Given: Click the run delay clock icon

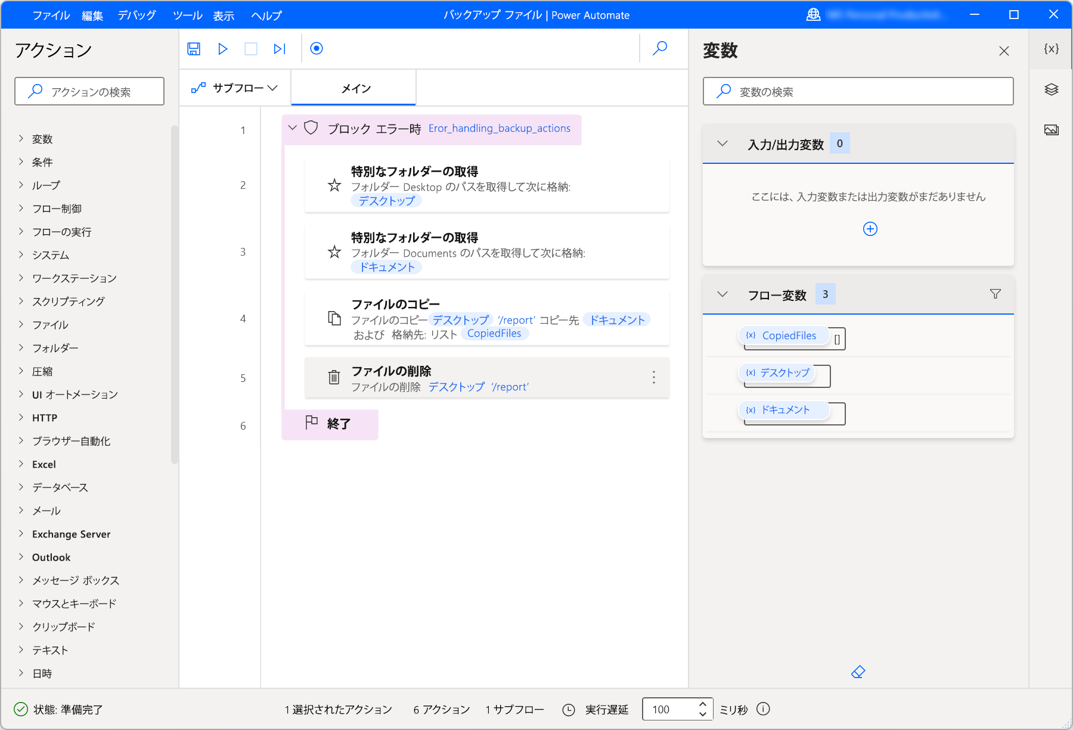Looking at the screenshot, I should click(x=569, y=710).
